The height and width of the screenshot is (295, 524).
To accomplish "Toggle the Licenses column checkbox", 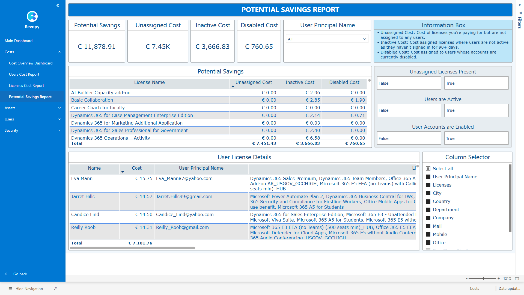I will 428,185.
